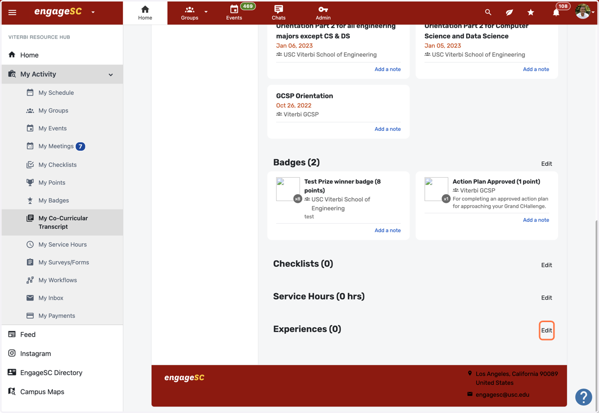
Task: Click the leaf icon in header
Action: (509, 12)
